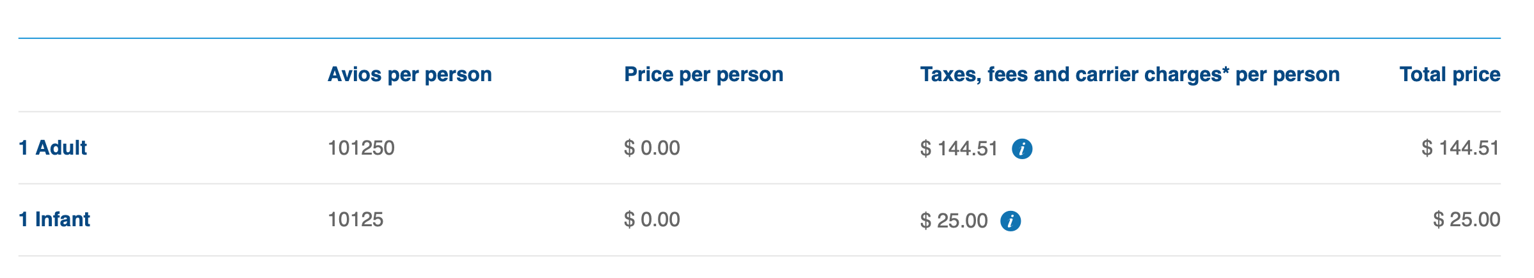Click the 10125 Avios value for the infant

[355, 220]
